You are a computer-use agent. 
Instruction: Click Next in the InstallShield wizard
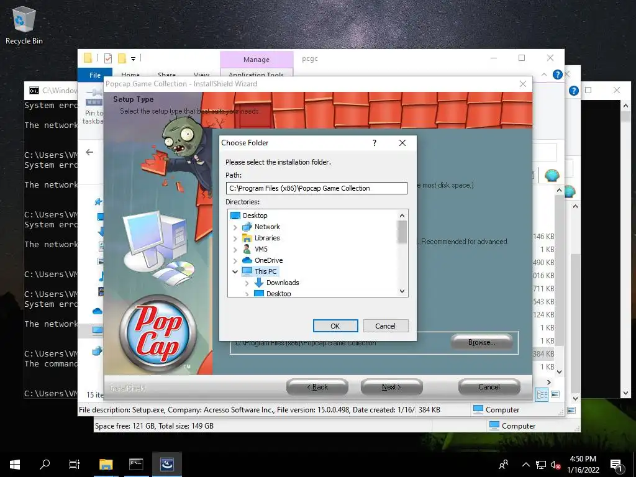(x=391, y=387)
